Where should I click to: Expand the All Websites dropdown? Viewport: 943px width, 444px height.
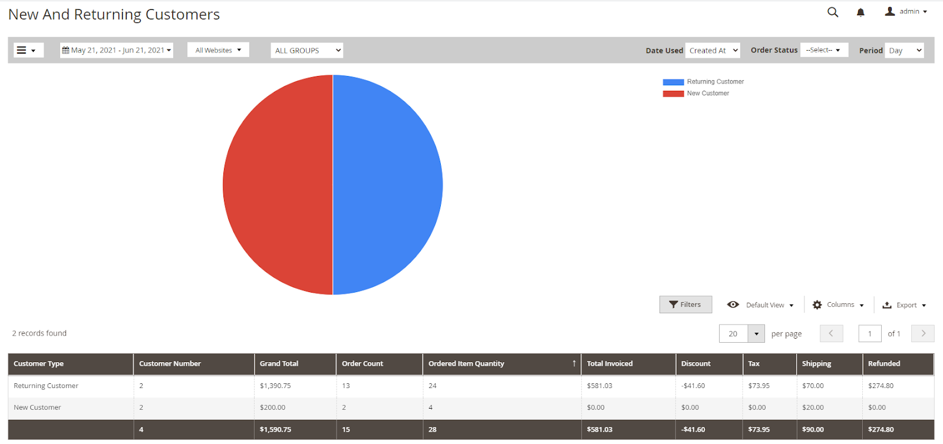(218, 50)
